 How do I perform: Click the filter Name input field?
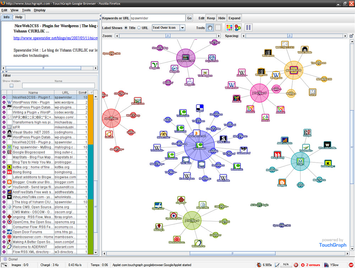pos(59,85)
